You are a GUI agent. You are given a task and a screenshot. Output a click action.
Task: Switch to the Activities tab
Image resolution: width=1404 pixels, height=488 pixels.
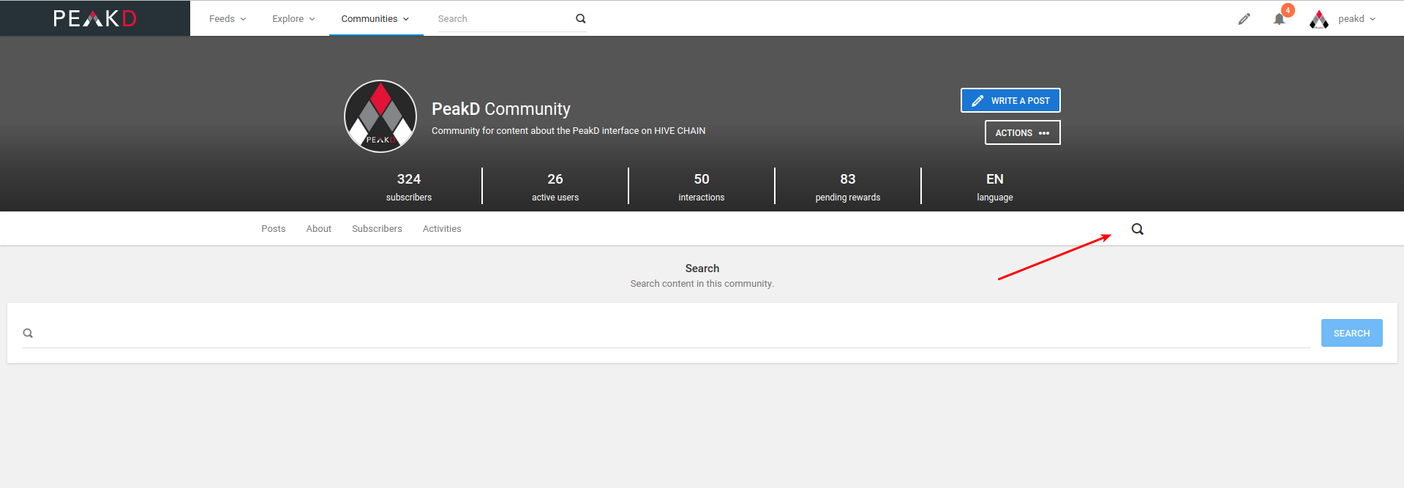coord(442,229)
